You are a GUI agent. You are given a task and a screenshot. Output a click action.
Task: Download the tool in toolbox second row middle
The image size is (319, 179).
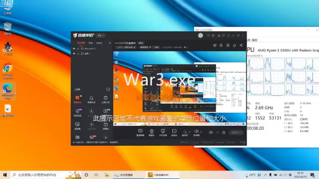coord(91,111)
